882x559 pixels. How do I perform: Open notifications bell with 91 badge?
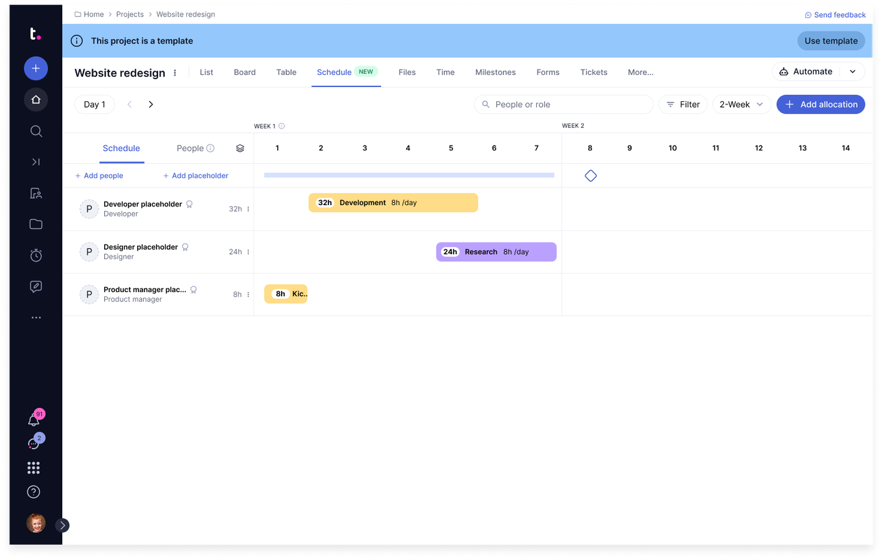click(34, 420)
